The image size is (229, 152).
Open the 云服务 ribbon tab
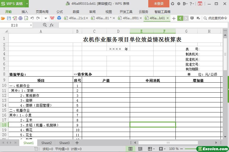(x=144, y=12)
